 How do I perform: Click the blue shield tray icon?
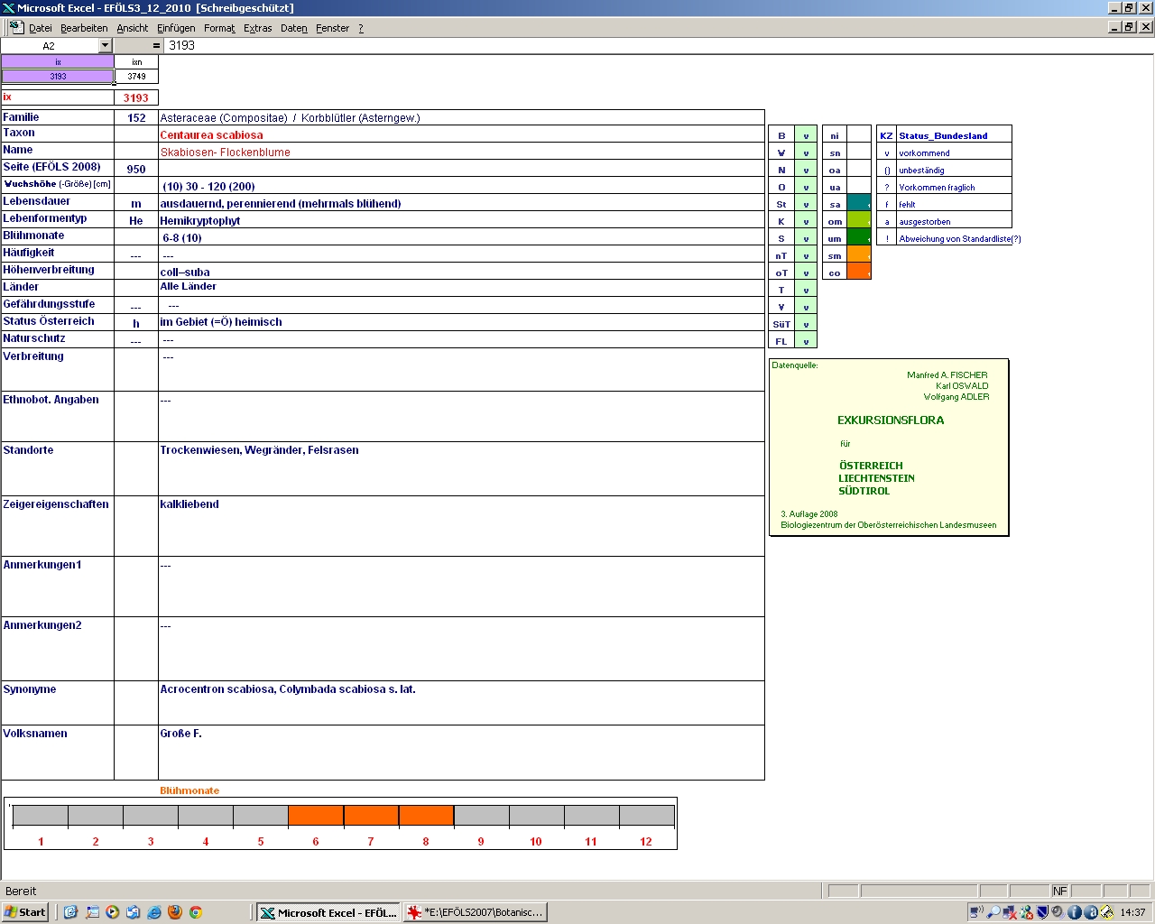pyautogui.click(x=1042, y=912)
